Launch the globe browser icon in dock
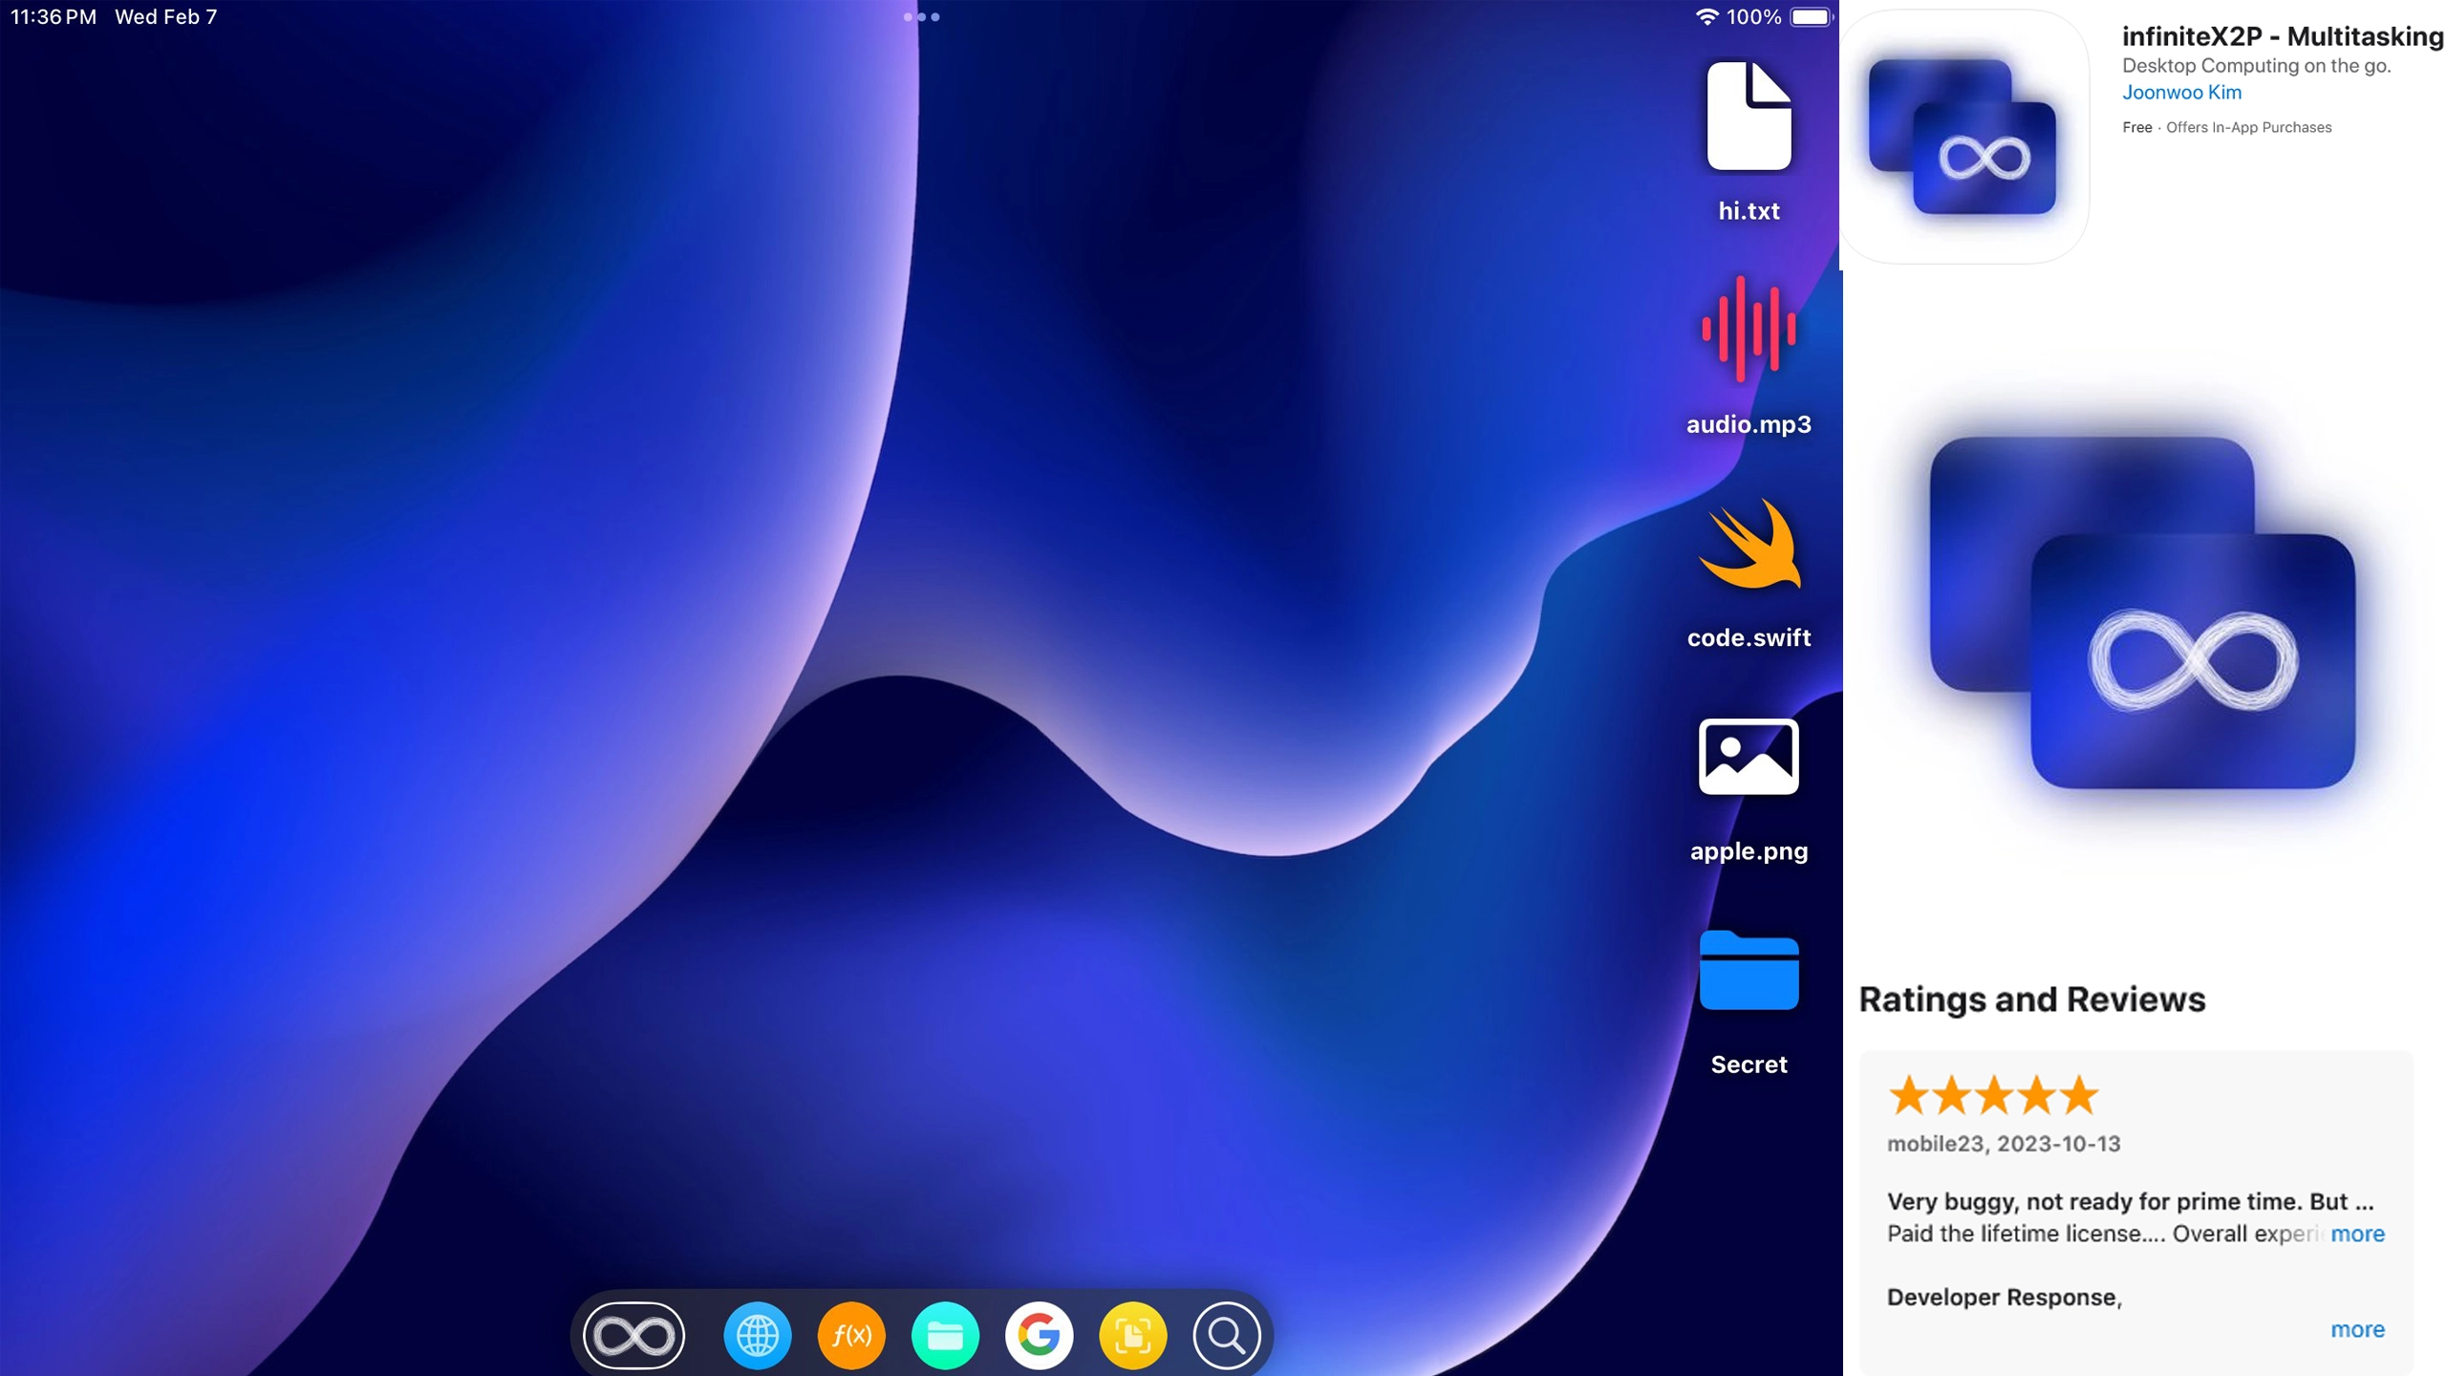The width and height of the screenshot is (2446, 1376). [x=757, y=1335]
